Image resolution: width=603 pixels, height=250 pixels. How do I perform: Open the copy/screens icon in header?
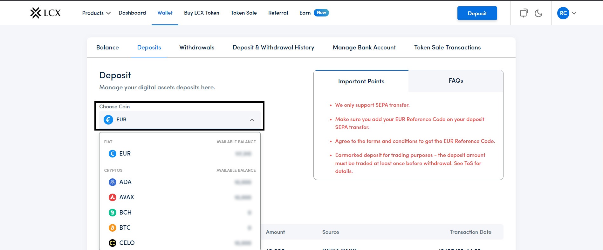pyautogui.click(x=524, y=13)
